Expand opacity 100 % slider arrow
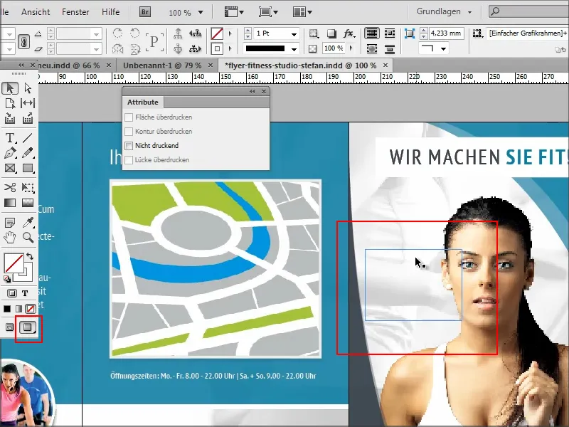This screenshot has width=569, height=427. coord(351,48)
